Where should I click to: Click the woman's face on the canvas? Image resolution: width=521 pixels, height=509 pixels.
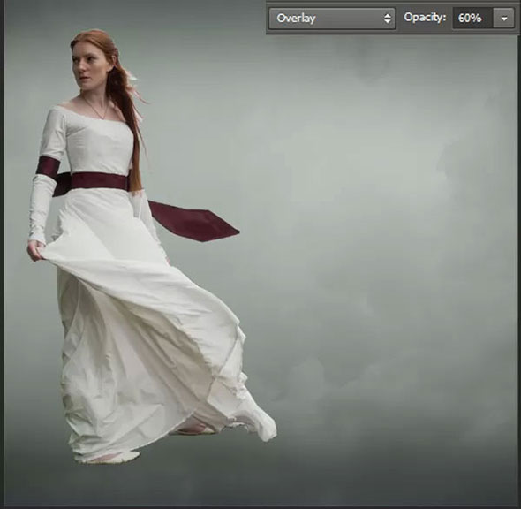(x=87, y=68)
